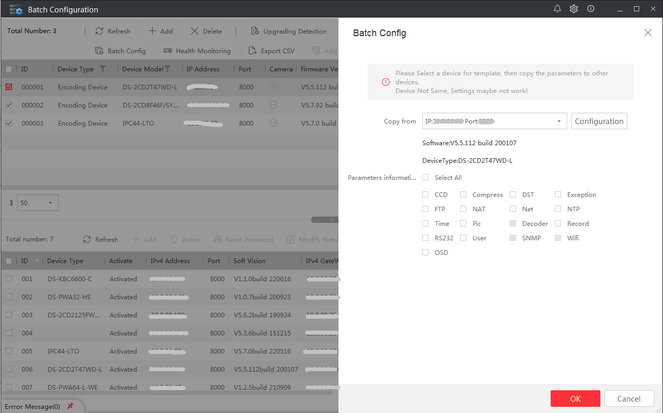The height and width of the screenshot is (413, 663).
Task: Click the Configuration button
Action: click(x=599, y=121)
